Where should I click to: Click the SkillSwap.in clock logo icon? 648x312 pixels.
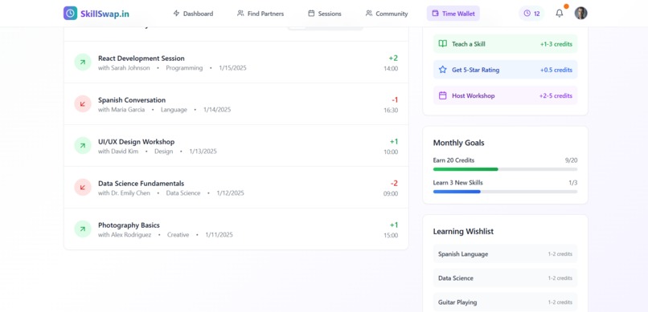pos(70,13)
